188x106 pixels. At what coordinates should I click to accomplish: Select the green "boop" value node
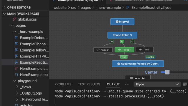click(x=124, y=50)
